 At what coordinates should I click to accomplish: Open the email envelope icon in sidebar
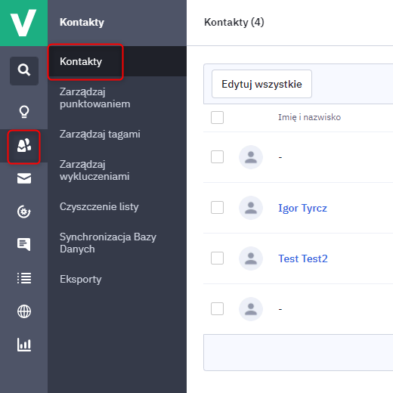click(24, 178)
